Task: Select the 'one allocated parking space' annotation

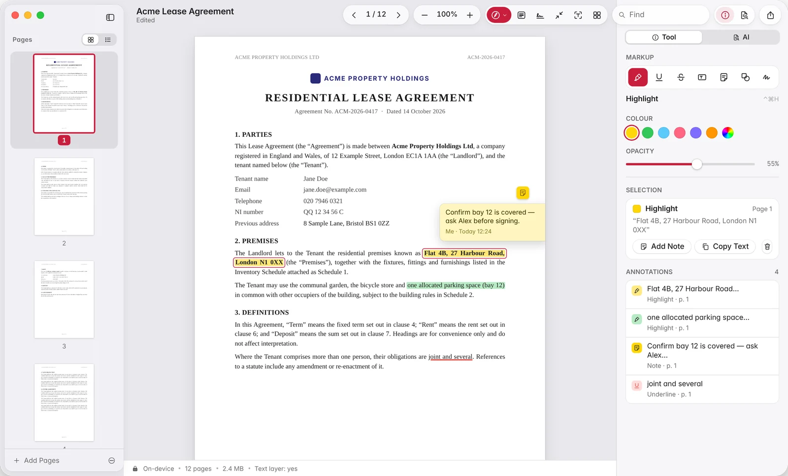Action: tap(702, 323)
